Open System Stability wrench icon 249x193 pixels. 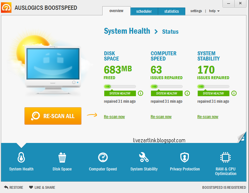(x=144, y=157)
